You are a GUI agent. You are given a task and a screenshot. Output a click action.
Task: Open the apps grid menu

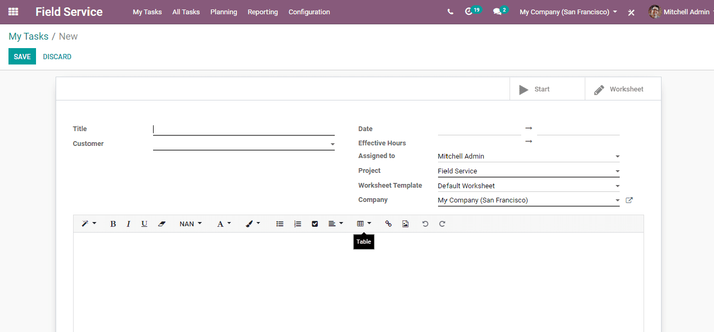13,12
